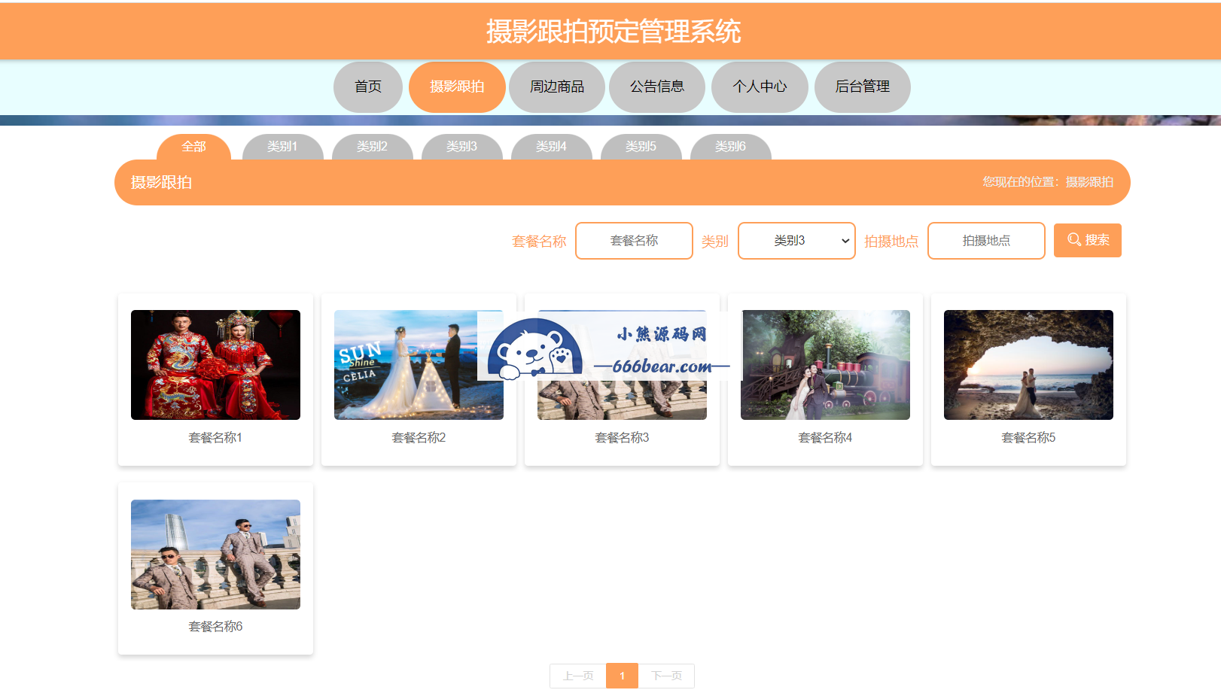Open the 套餐名称1 wedding costume thumbnail
1221x693 pixels.
215,365
